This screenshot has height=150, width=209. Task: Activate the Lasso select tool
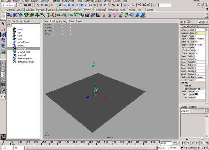3,29
